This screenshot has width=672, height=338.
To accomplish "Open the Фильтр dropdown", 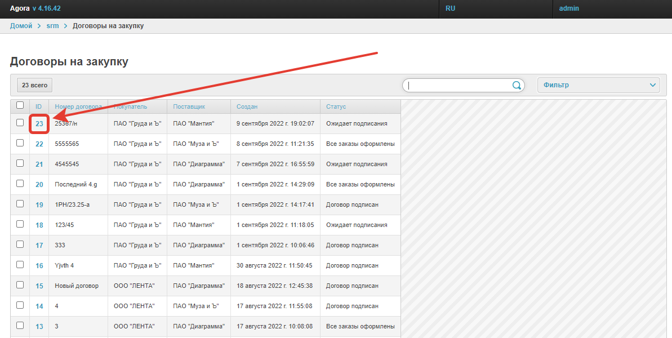I will pyautogui.click(x=598, y=85).
